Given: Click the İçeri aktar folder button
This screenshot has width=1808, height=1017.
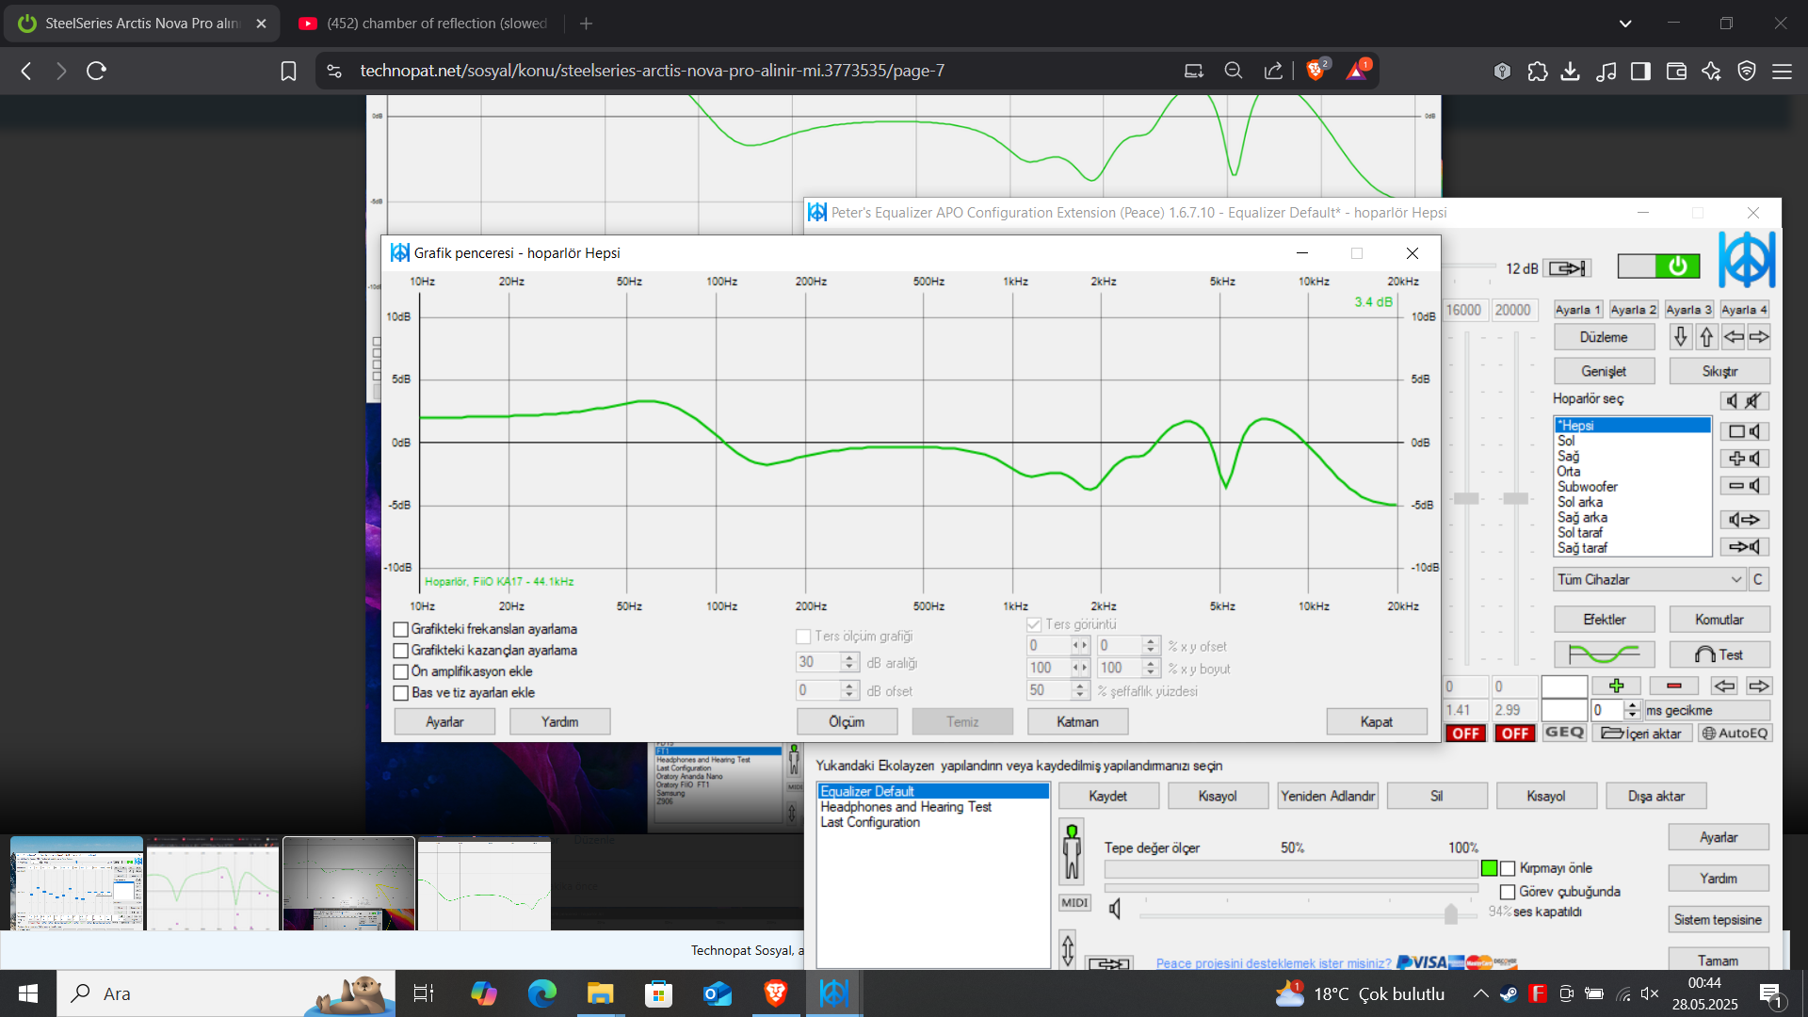Looking at the screenshot, I should pyautogui.click(x=1641, y=734).
